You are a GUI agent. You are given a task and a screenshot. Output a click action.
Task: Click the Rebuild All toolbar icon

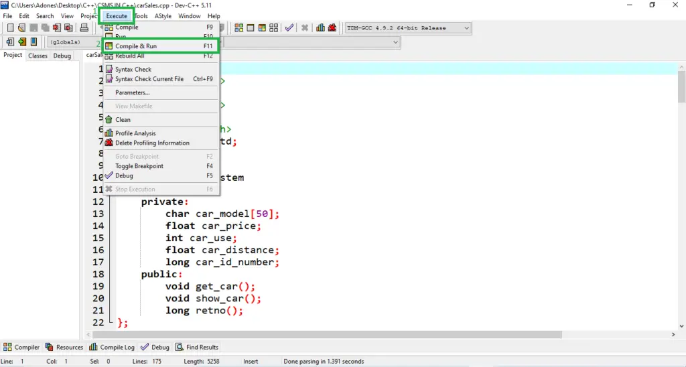pyautogui.click(x=274, y=27)
